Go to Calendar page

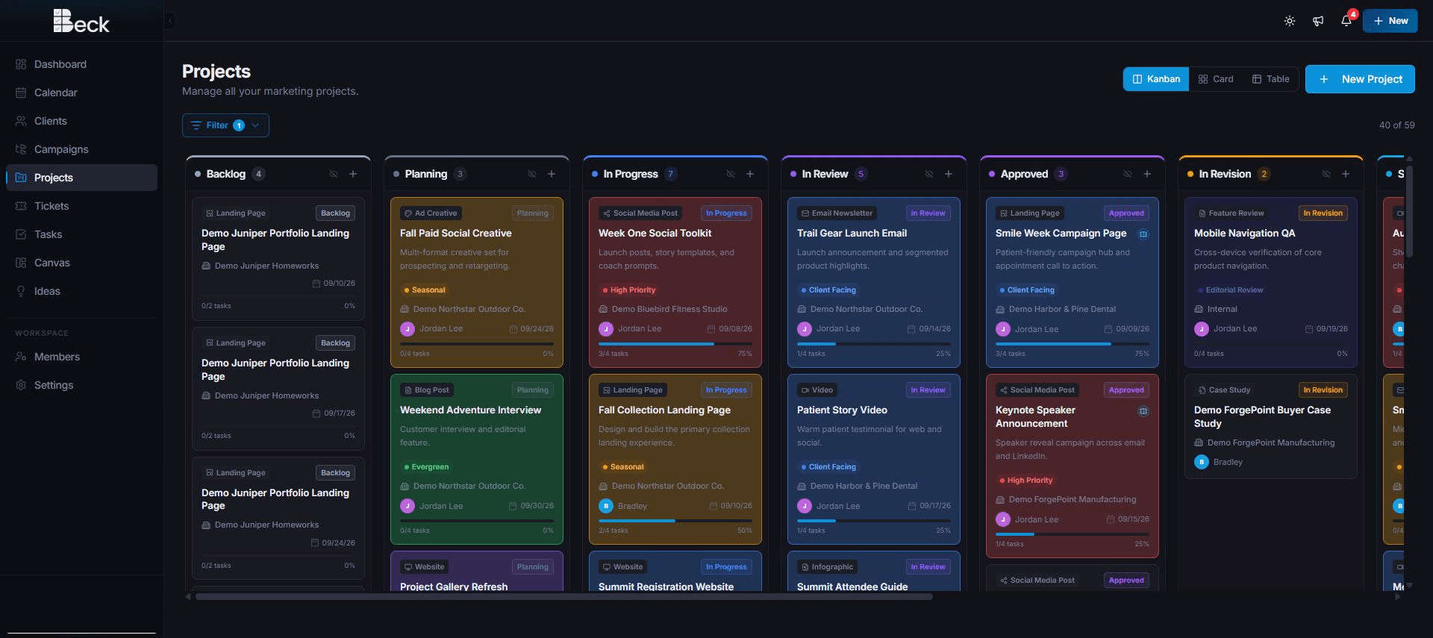(81, 93)
